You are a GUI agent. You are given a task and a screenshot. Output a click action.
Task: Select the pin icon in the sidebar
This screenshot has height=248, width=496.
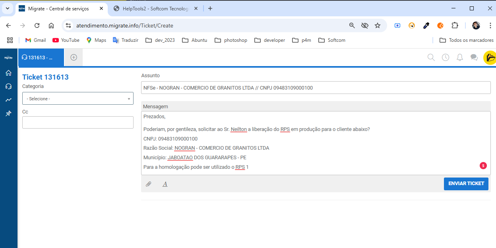(x=8, y=113)
